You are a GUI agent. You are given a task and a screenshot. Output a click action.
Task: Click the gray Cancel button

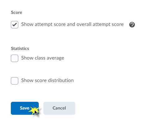pos(59,108)
